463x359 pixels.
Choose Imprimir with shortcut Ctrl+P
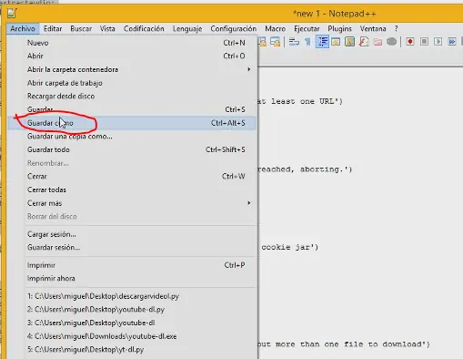132,265
